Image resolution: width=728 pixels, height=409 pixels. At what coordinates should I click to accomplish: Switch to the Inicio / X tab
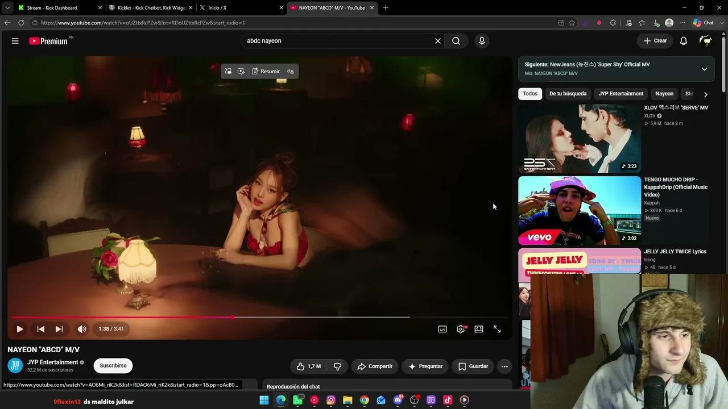241,8
